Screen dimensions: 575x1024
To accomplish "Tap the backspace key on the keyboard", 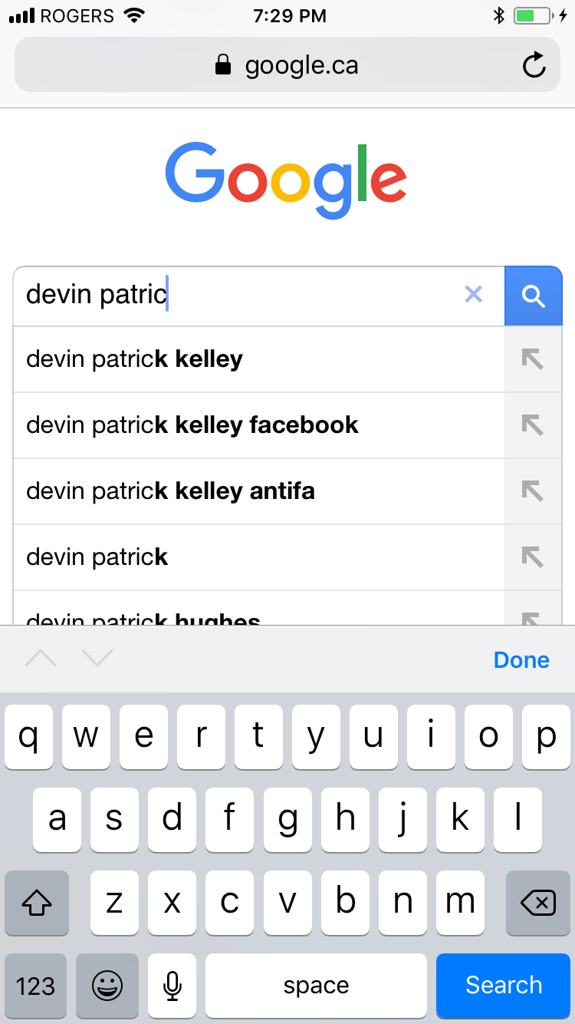I will click(537, 903).
